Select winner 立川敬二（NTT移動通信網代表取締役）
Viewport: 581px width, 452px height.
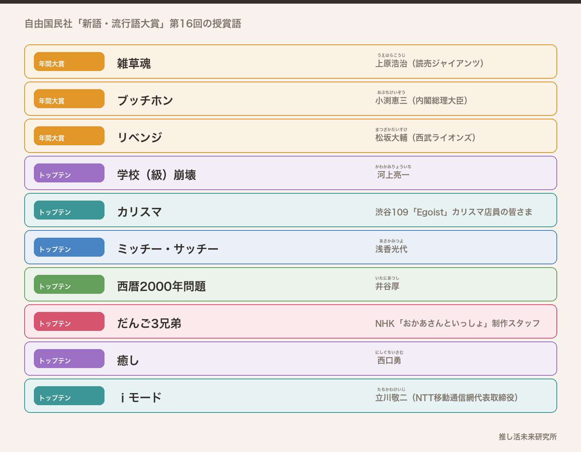point(447,398)
